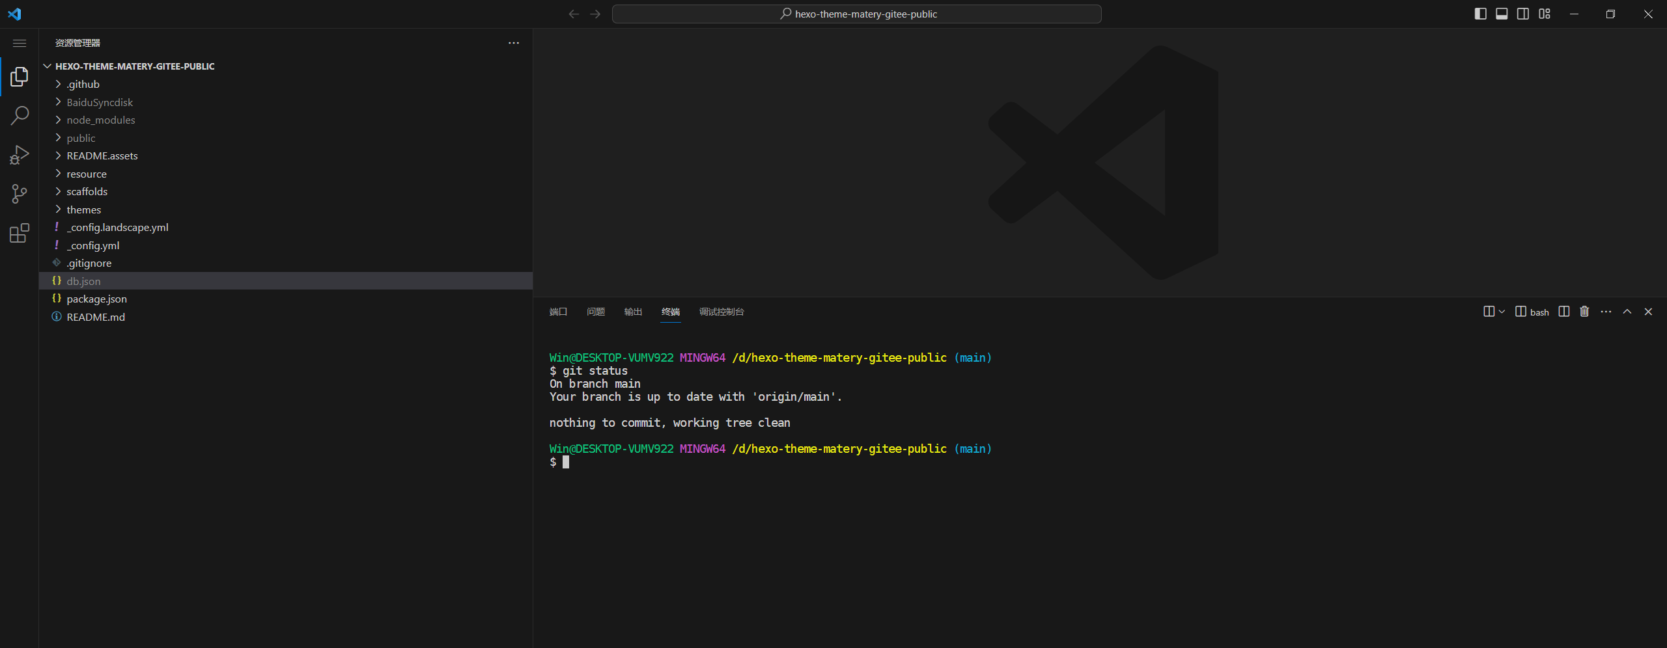Viewport: 1667px width, 648px height.
Task: Click the new terminal icon beside dropdown
Action: click(x=1489, y=312)
